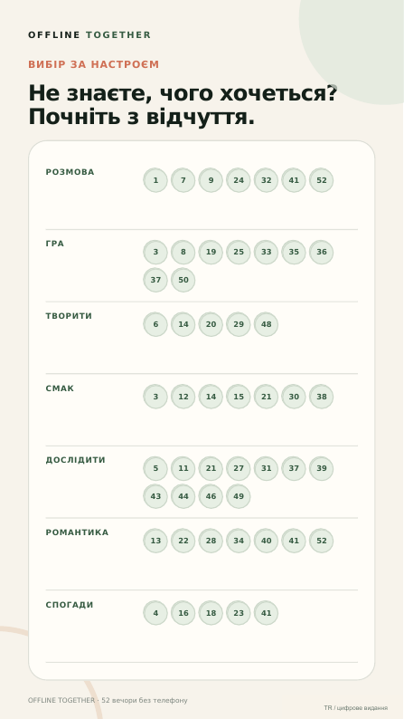Select evening 23 under Спогади
The width and height of the screenshot is (404, 719).
(239, 613)
